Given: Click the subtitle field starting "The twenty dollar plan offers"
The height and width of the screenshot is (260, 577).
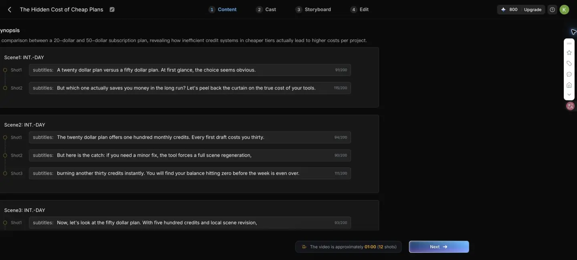Looking at the screenshot, I should pyautogui.click(x=190, y=137).
